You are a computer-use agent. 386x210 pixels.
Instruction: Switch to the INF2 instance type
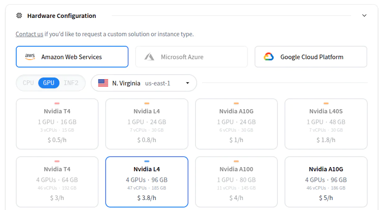pos(71,83)
